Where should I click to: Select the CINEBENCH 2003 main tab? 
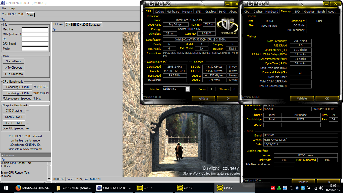(13, 14)
